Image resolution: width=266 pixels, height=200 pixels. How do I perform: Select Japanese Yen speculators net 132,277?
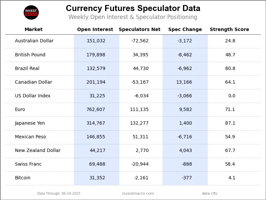(139, 123)
